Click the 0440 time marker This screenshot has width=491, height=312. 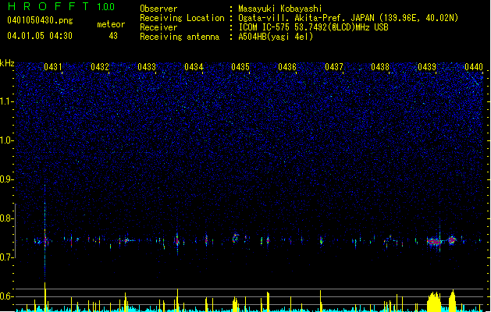coord(474,66)
